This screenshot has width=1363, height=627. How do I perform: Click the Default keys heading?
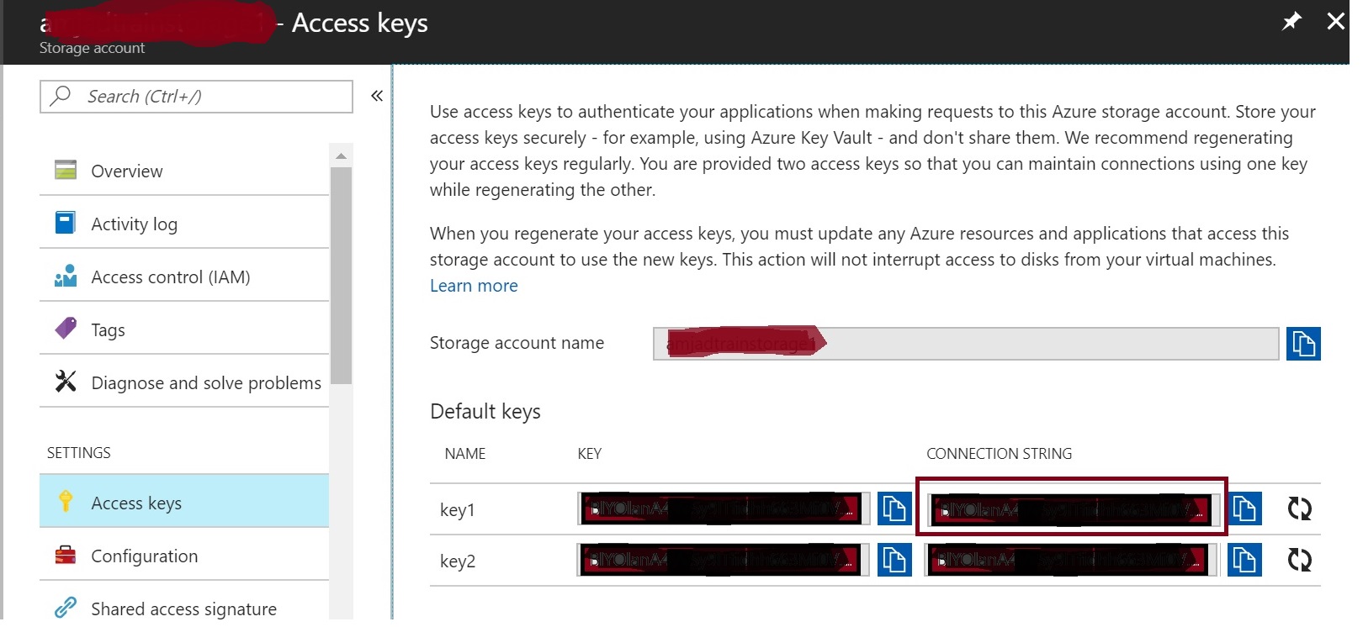485,412
